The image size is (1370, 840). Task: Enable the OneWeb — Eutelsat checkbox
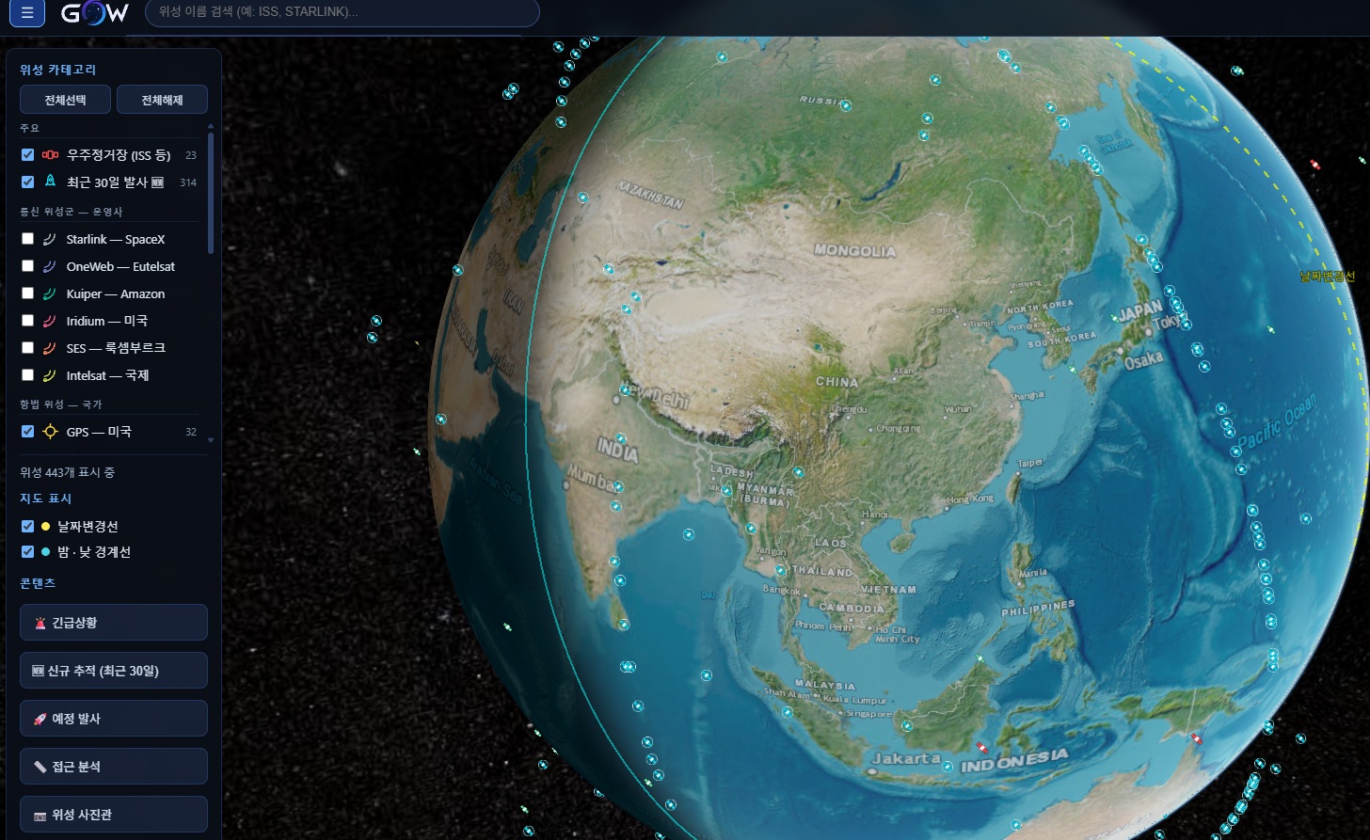[28, 266]
